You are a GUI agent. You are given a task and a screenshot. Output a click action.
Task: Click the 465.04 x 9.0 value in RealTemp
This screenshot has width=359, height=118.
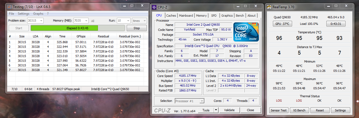tap(336, 17)
